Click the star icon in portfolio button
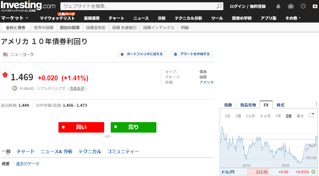 122,54
